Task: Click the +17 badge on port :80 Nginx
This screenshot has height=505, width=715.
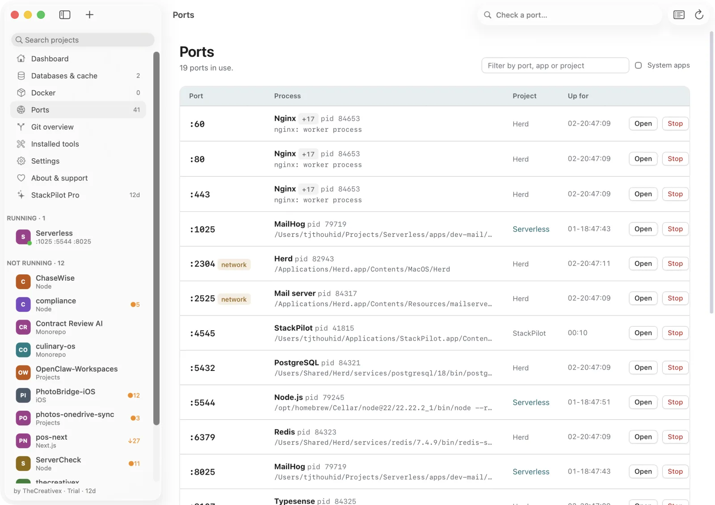Action: click(x=308, y=154)
